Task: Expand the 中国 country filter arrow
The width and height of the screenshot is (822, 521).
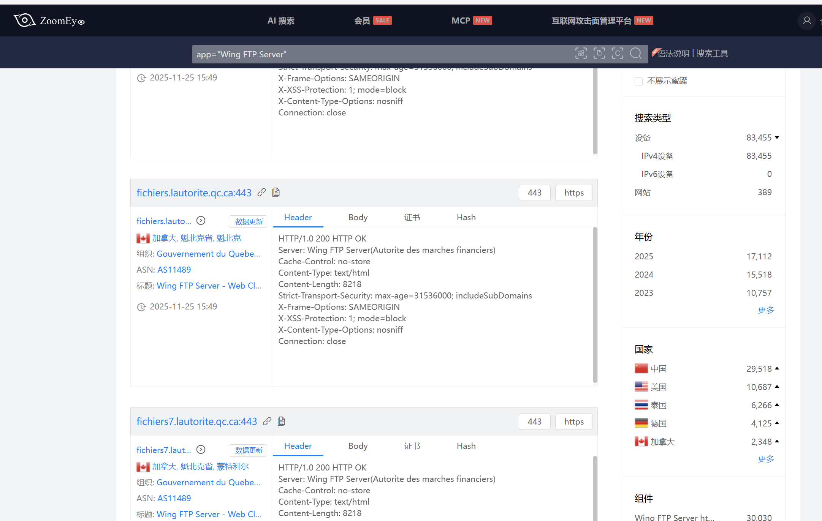Action: click(x=777, y=368)
